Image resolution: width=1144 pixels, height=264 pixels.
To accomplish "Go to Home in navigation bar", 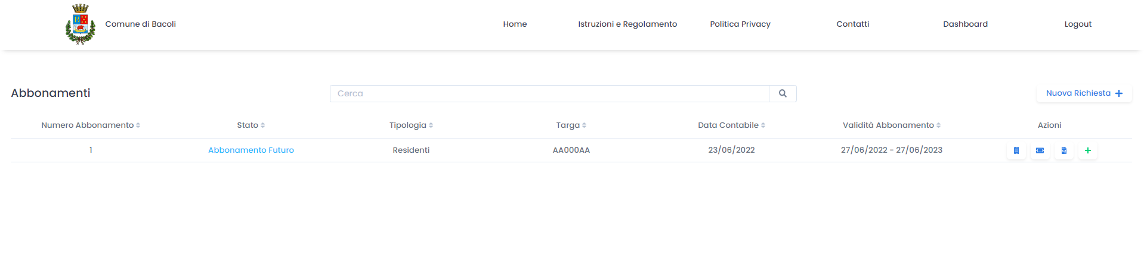I will pyautogui.click(x=515, y=24).
